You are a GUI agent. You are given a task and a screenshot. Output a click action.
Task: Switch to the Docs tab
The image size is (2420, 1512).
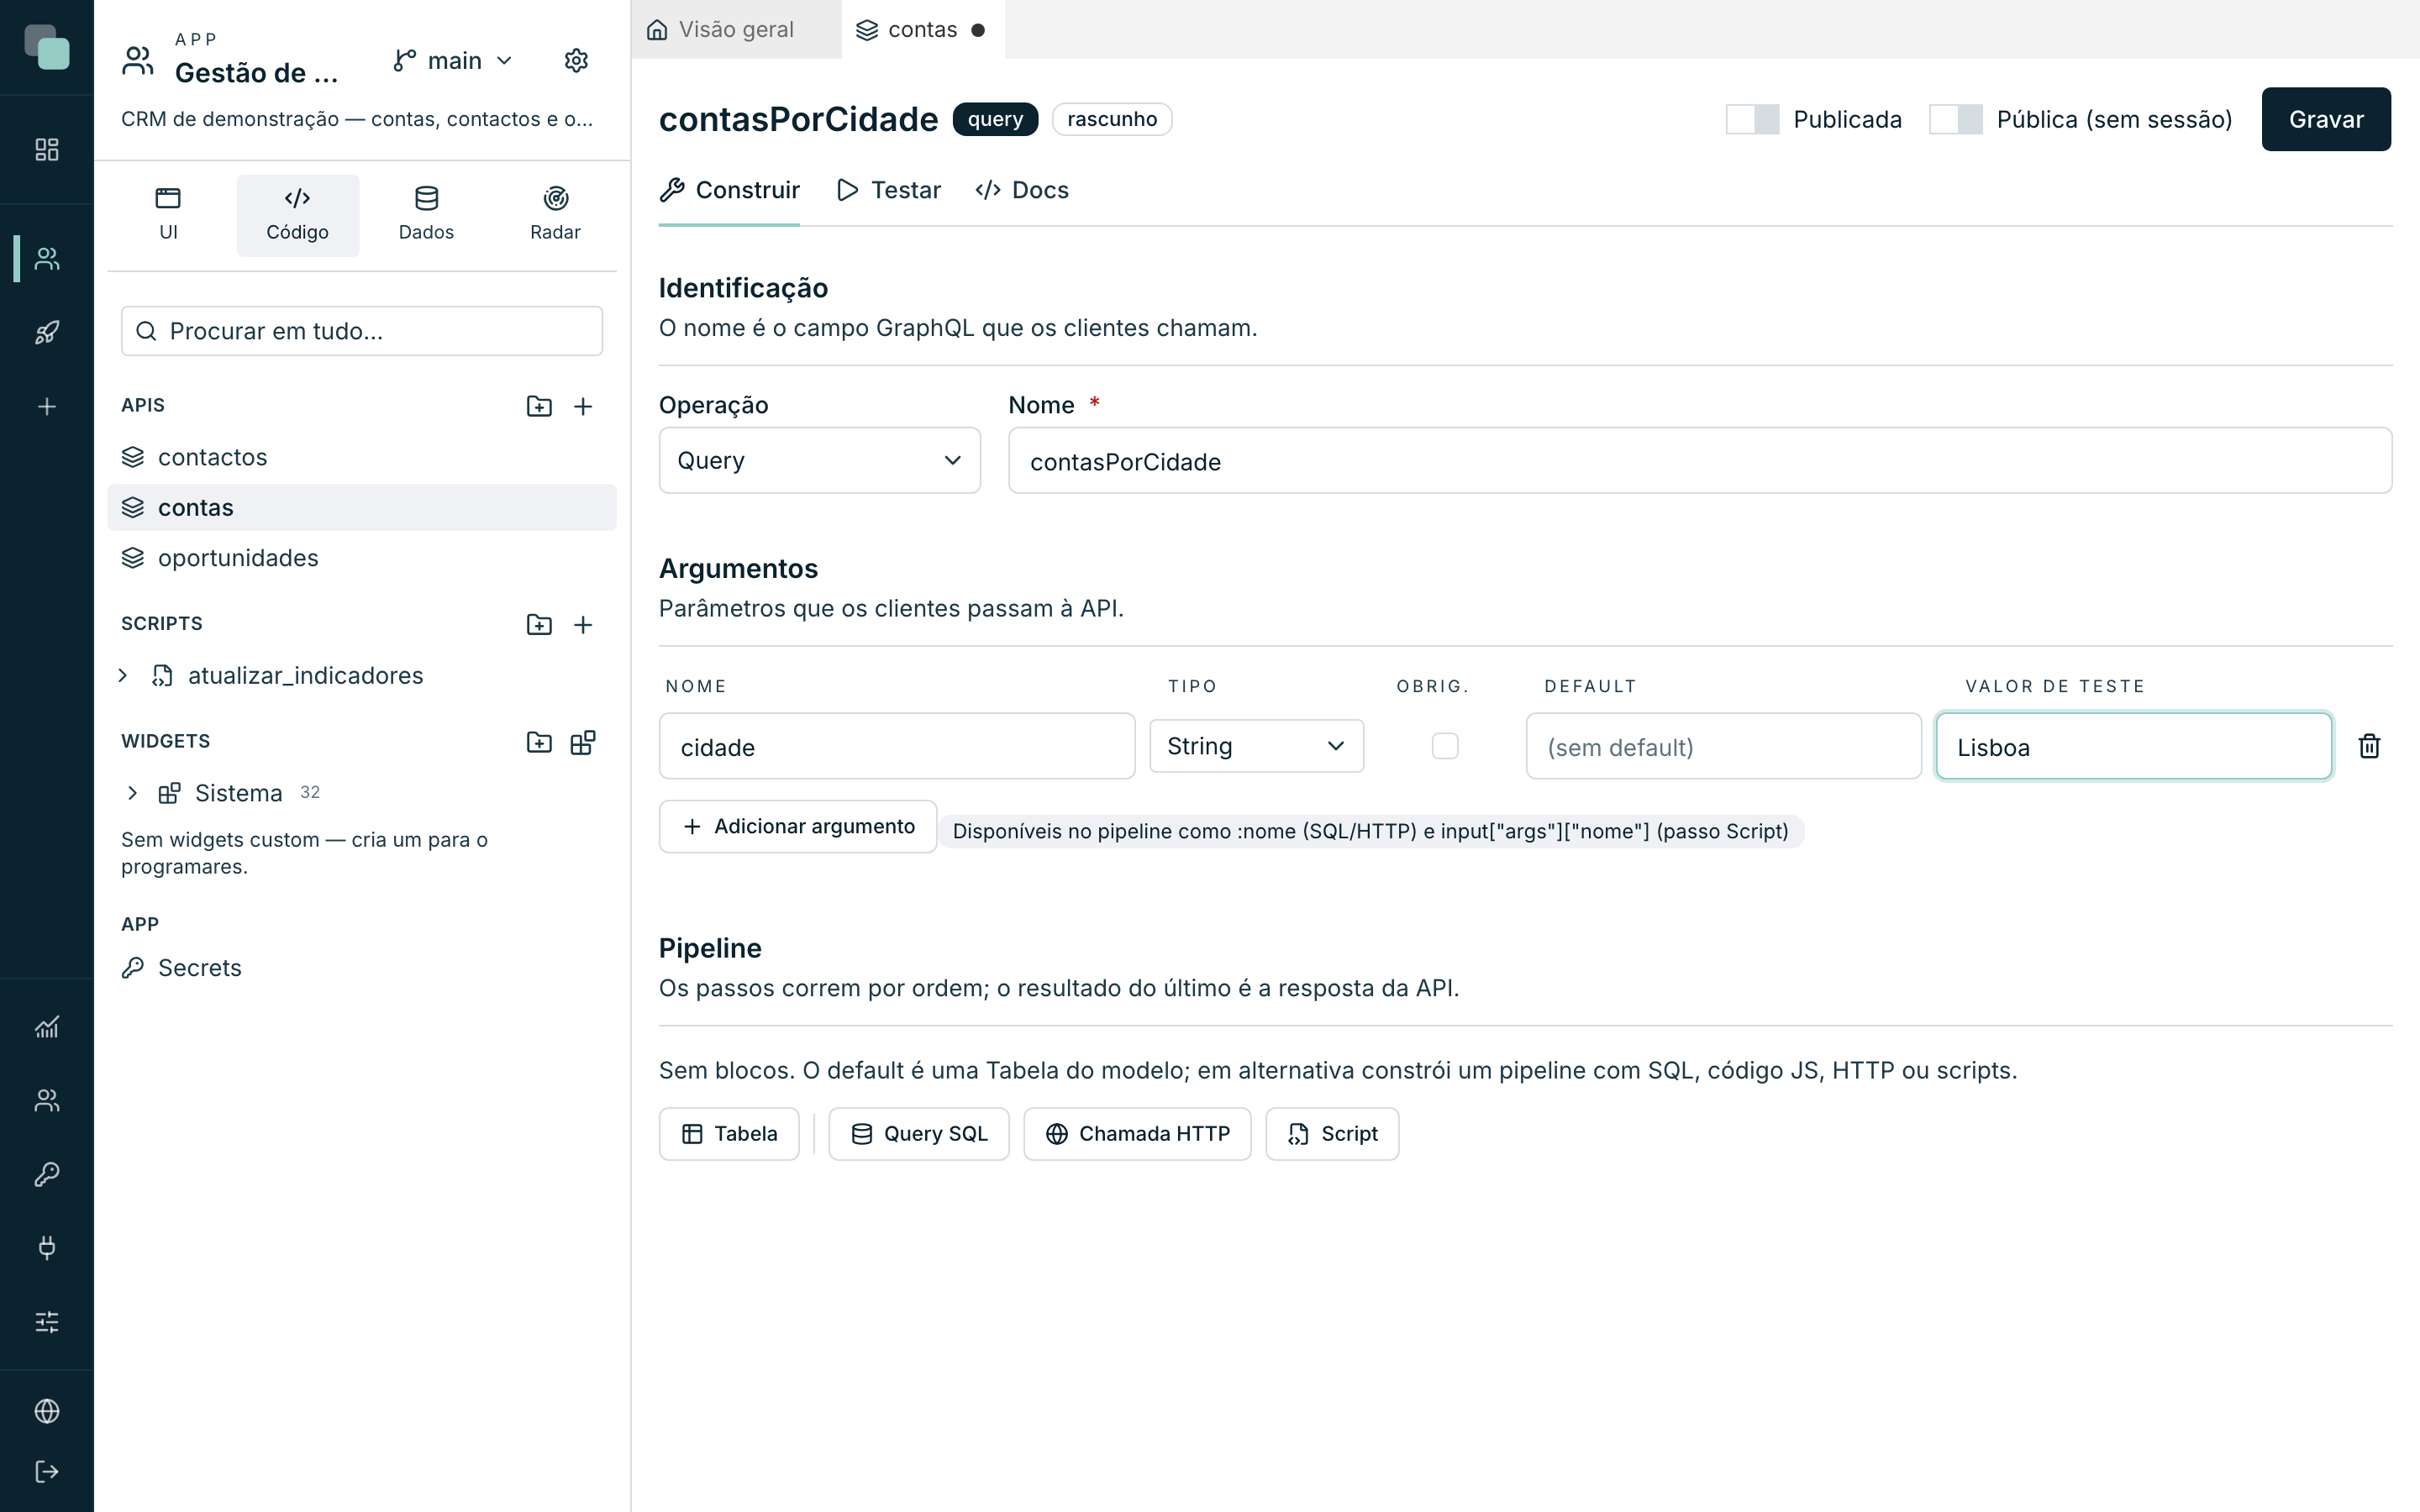[1022, 190]
